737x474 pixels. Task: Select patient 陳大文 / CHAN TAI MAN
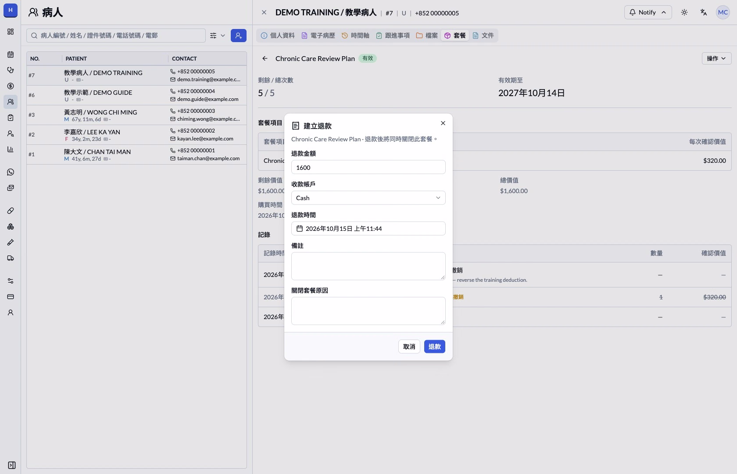click(136, 154)
